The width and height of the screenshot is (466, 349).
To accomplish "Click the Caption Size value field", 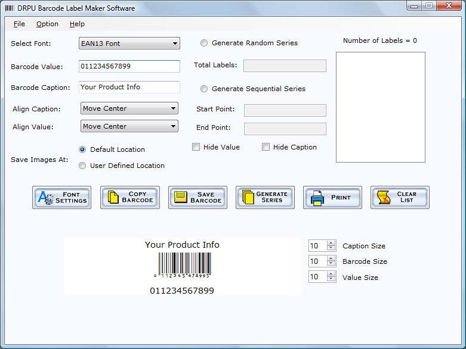I will click(x=317, y=245).
